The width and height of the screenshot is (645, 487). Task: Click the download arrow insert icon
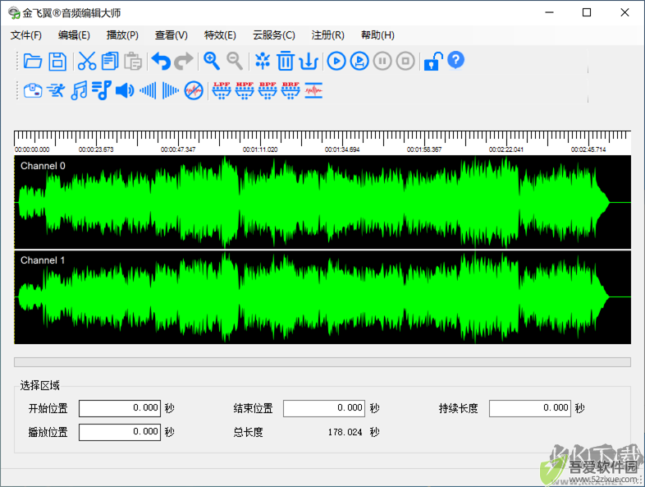309,61
